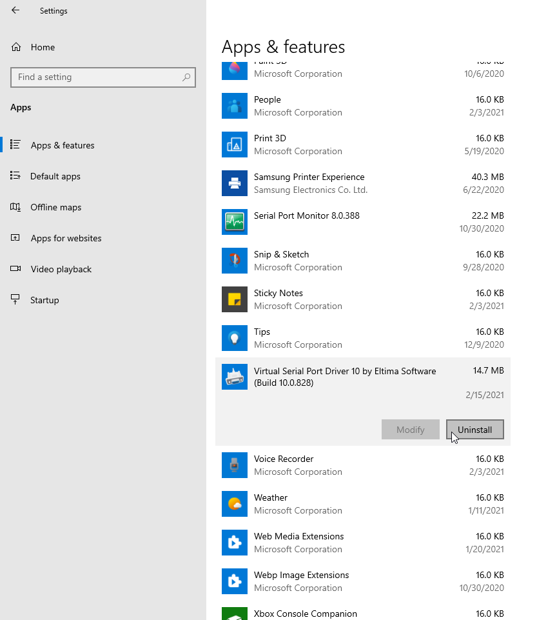557x620 pixels.
Task: Open the Video playback section
Action: tap(61, 269)
